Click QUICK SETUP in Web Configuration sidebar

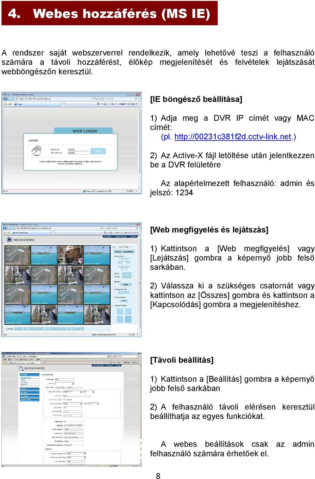[x=30, y=400]
